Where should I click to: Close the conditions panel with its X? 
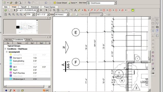[50, 37]
